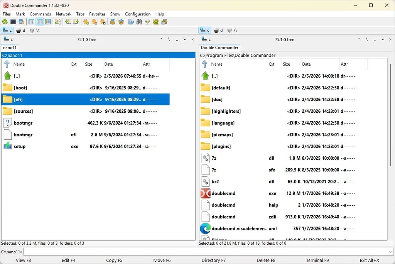Screen dimensions: 395x264
Task: Click the Select group plus icon
Action: [x=86, y=22]
